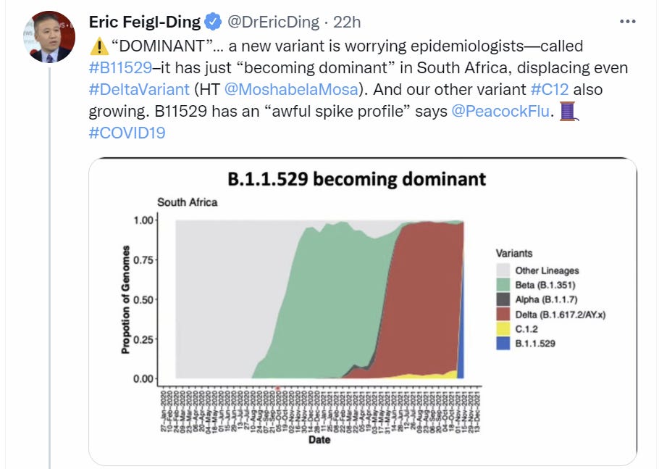Click Eric Feigl-Ding's profile avatar
The width and height of the screenshot is (659, 469).
point(49,37)
